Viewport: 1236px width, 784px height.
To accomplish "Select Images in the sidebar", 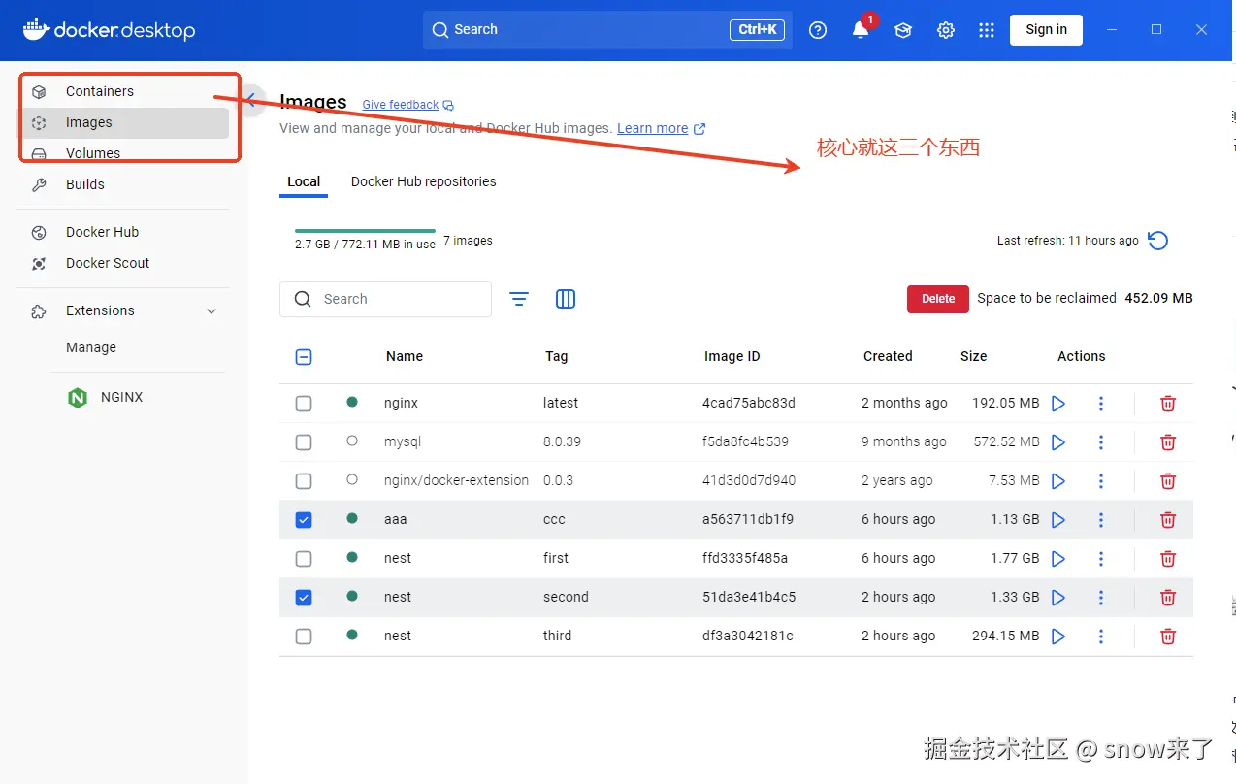I will [x=123, y=122].
